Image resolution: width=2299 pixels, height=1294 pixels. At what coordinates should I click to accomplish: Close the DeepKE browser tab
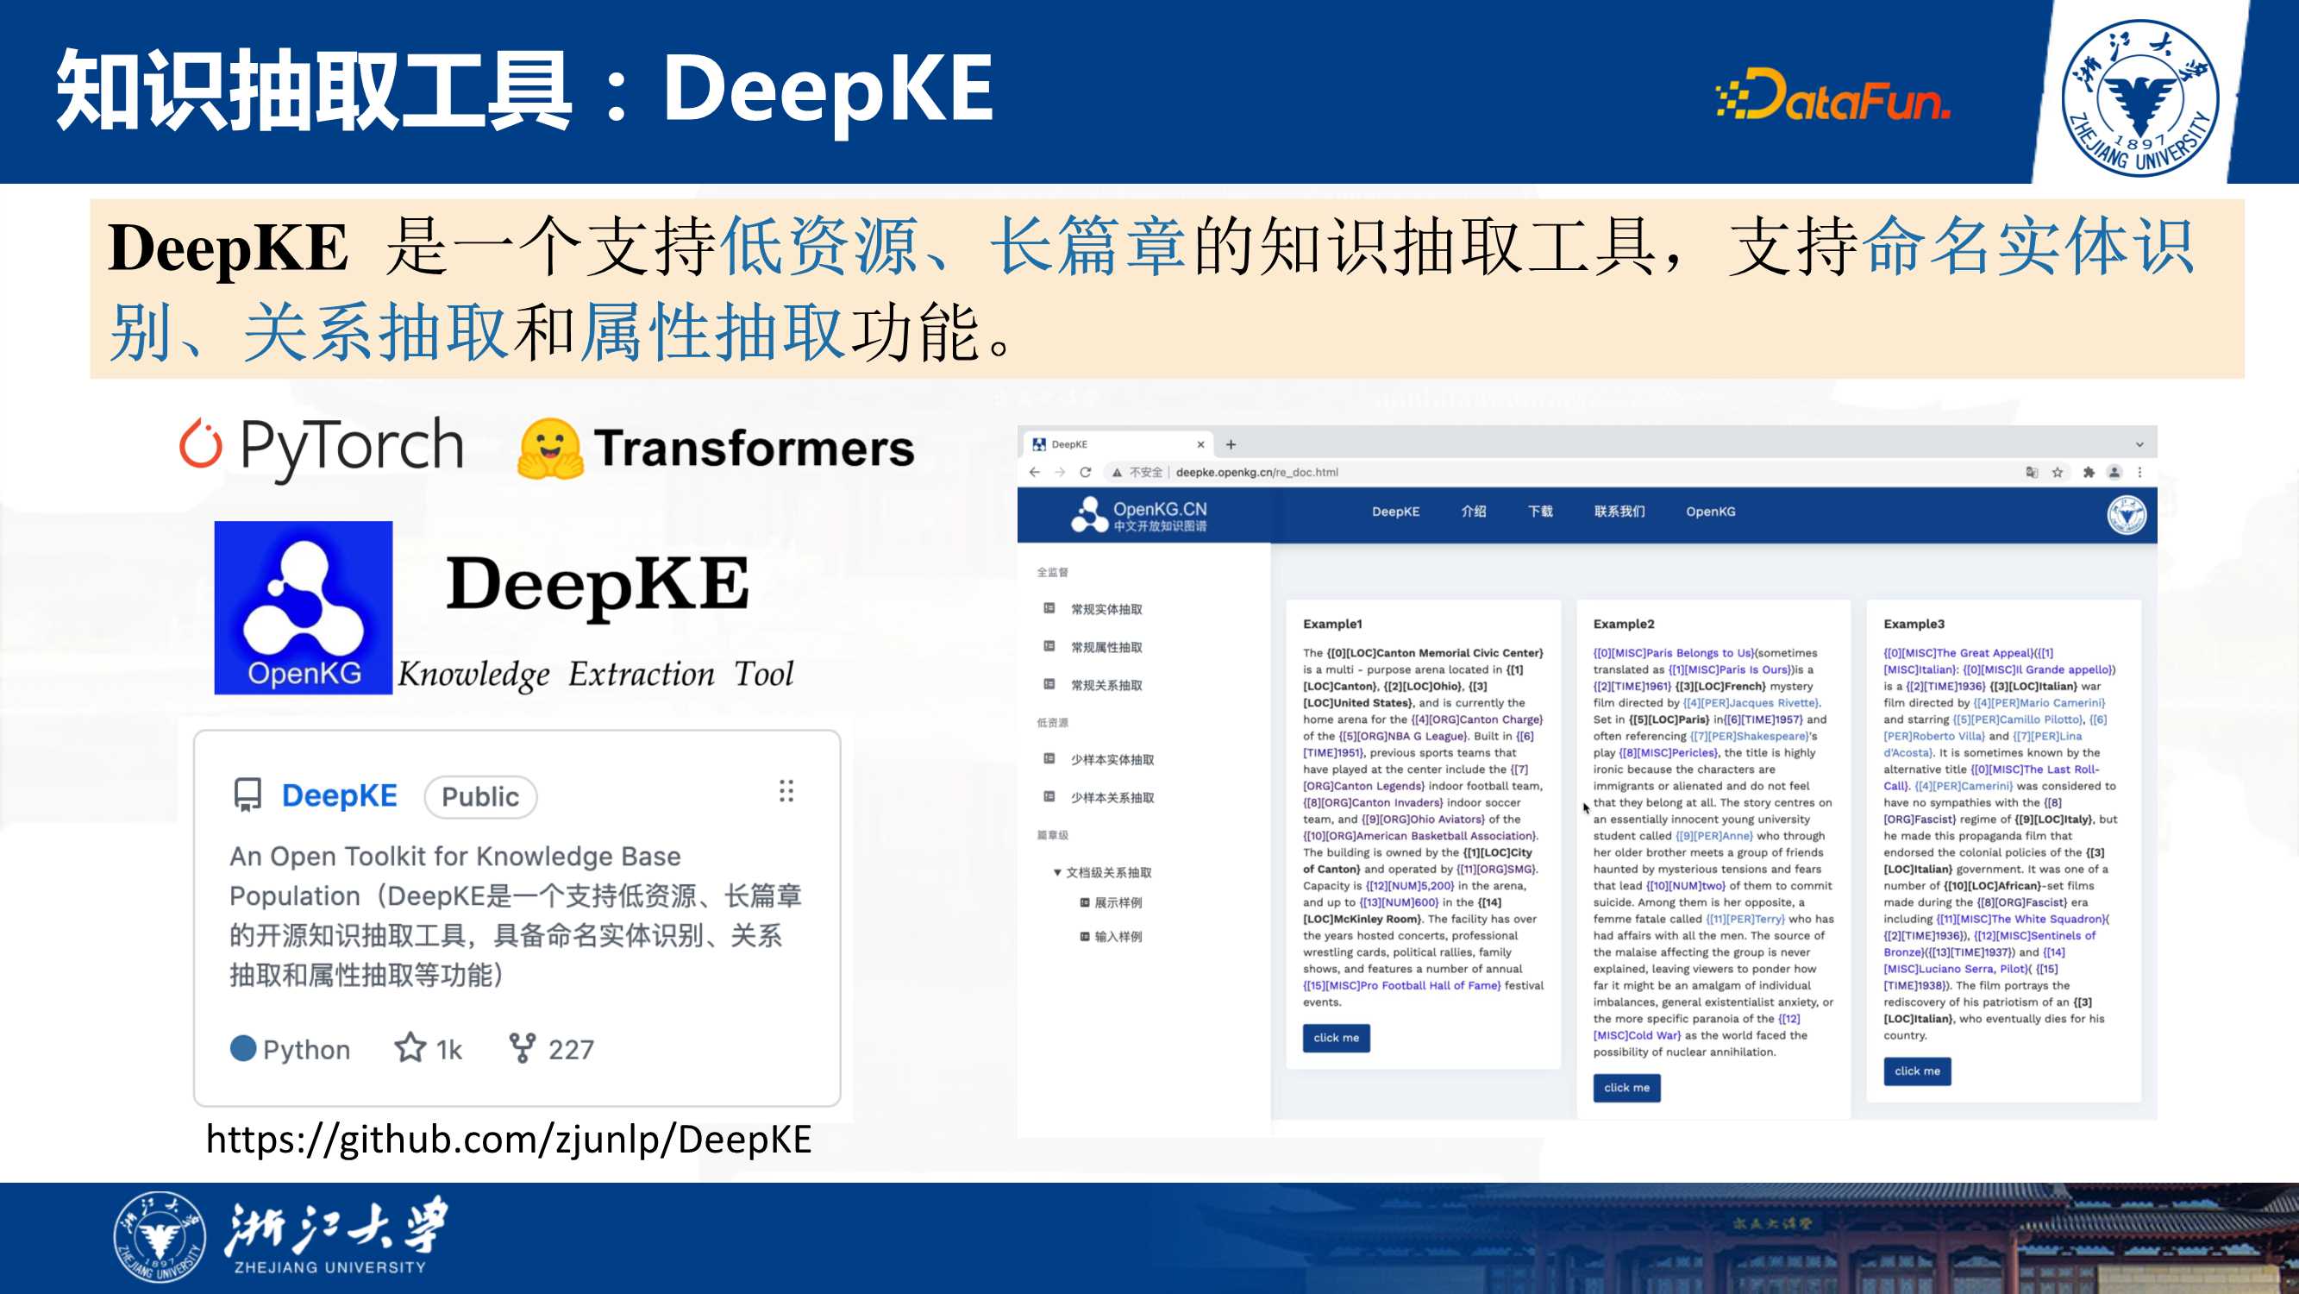(1200, 443)
